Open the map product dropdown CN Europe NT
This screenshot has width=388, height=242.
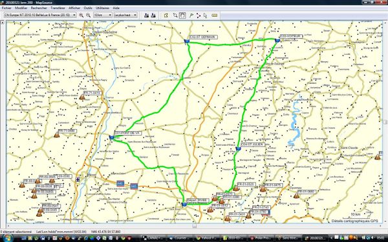point(40,15)
